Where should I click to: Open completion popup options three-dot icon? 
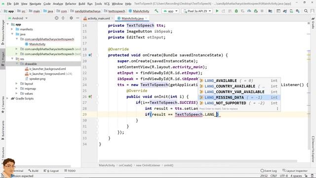point(277,109)
